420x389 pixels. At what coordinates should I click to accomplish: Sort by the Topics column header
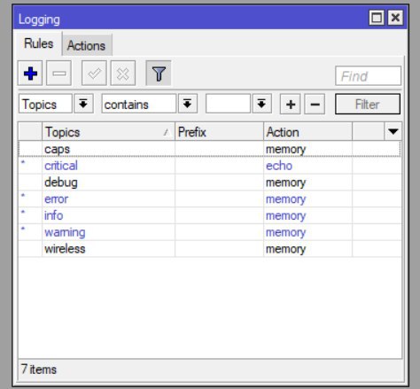(108, 132)
